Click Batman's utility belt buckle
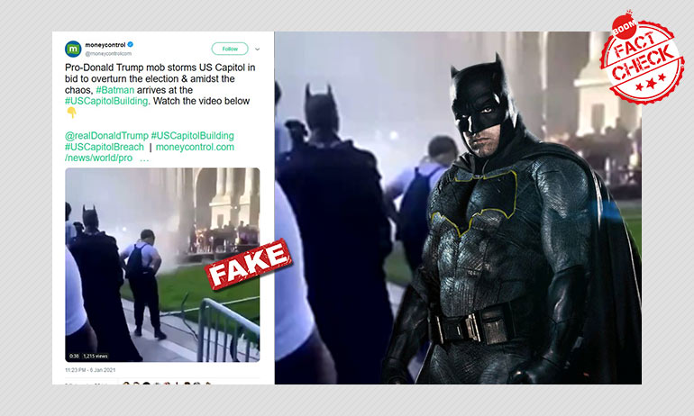The height and width of the screenshot is (416, 694). (x=472, y=328)
